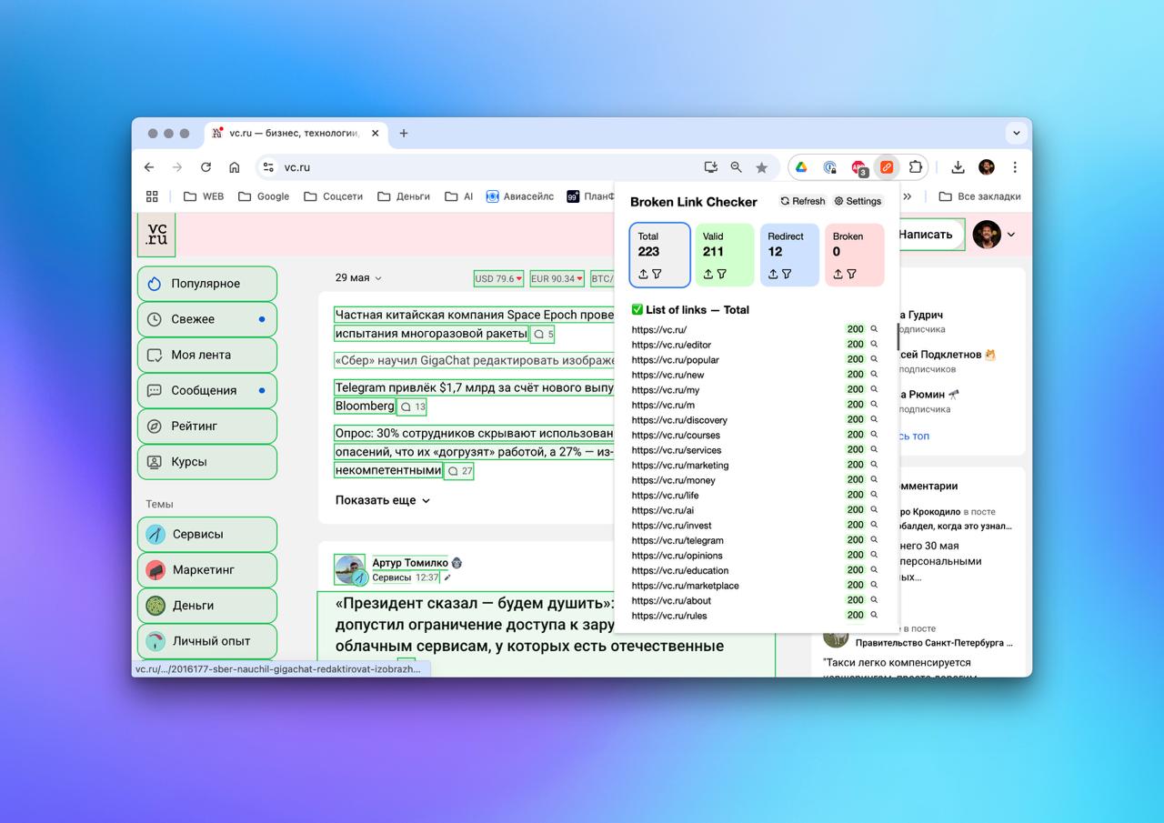Open Settings in Broken Link Checker
The image size is (1164, 823).
coord(858,201)
